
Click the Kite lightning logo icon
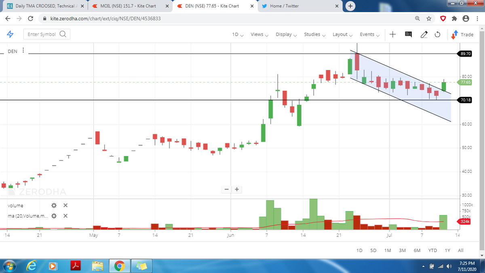click(x=11, y=34)
